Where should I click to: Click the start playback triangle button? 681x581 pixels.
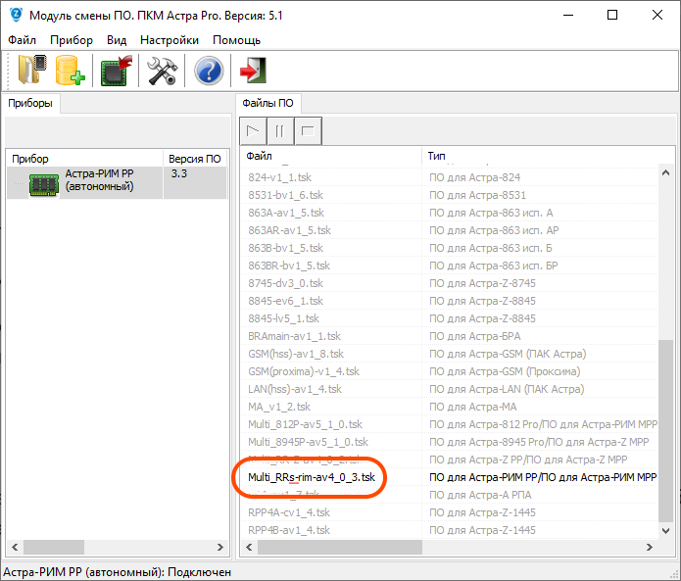click(x=253, y=130)
